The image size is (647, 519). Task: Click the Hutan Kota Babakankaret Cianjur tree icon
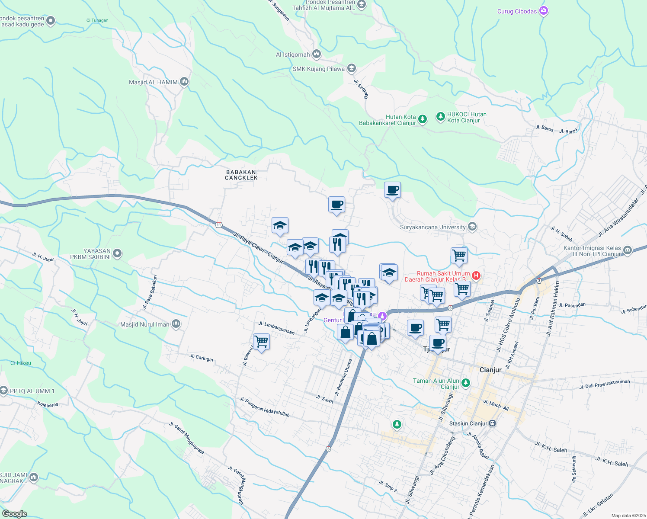click(x=422, y=118)
